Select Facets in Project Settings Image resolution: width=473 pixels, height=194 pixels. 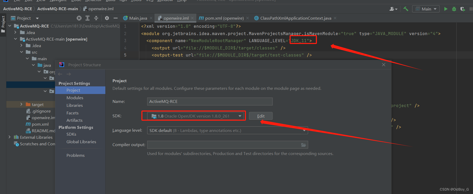click(x=80, y=113)
